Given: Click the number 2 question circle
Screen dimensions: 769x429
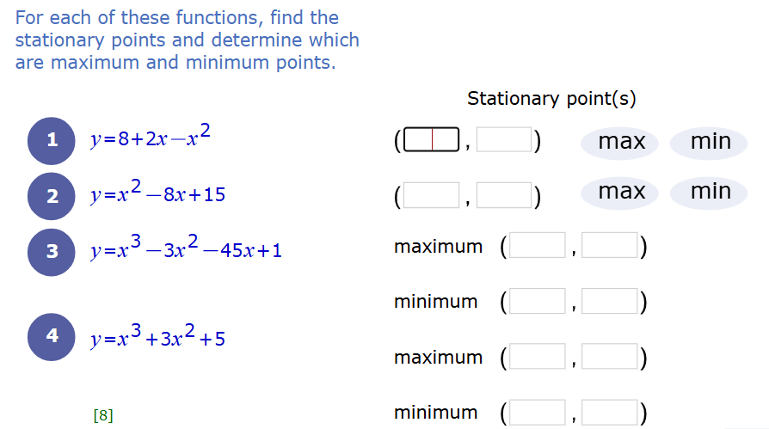Looking at the screenshot, I should pyautogui.click(x=52, y=196).
